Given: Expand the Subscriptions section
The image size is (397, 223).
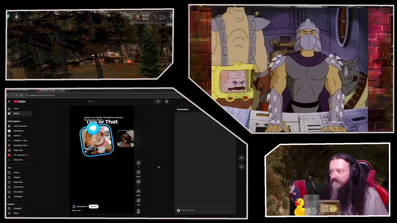Looking at the screenshot, I should pos(15,121).
